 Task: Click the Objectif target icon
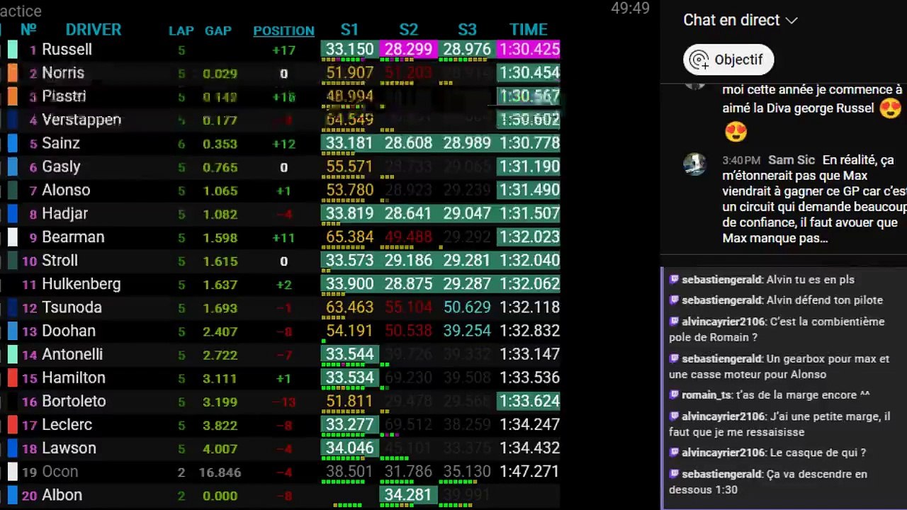(x=699, y=59)
